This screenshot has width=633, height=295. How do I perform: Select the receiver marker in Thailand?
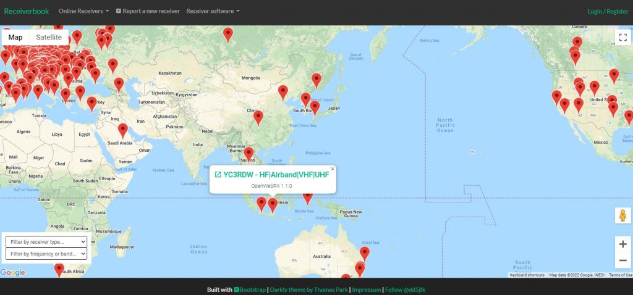249,154
